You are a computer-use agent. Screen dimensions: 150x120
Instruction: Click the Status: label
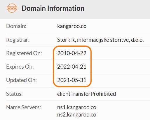coord(14,94)
